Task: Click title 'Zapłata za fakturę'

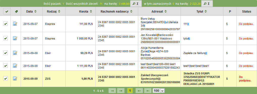Action: pyautogui.click(x=195, y=53)
